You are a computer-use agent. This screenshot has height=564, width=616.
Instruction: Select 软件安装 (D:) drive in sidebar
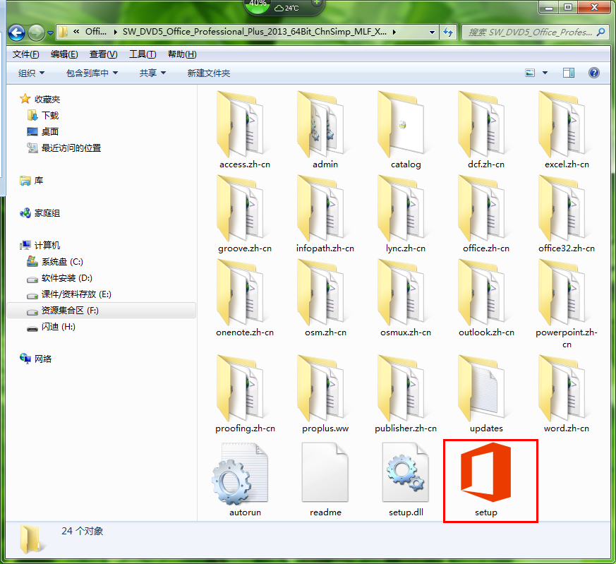coord(66,278)
